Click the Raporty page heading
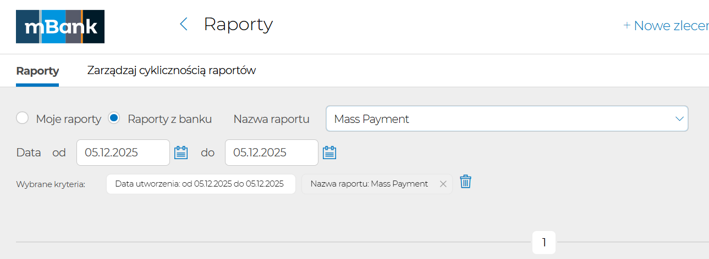709x259 pixels. (x=238, y=24)
